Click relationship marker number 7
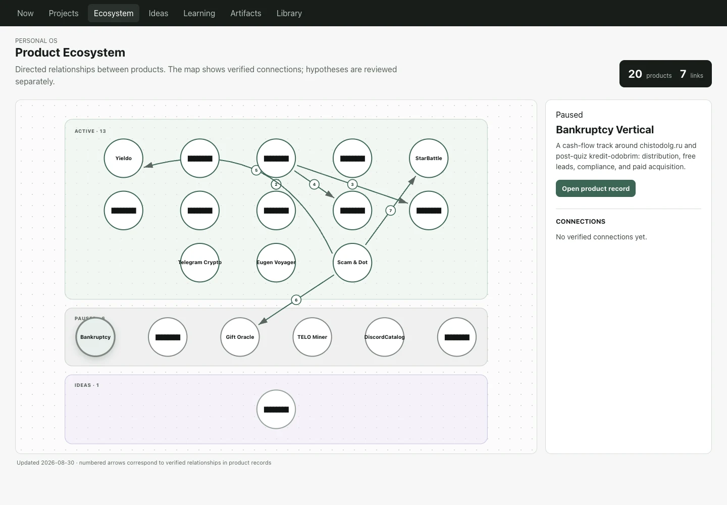The height and width of the screenshot is (505, 727). point(390,211)
